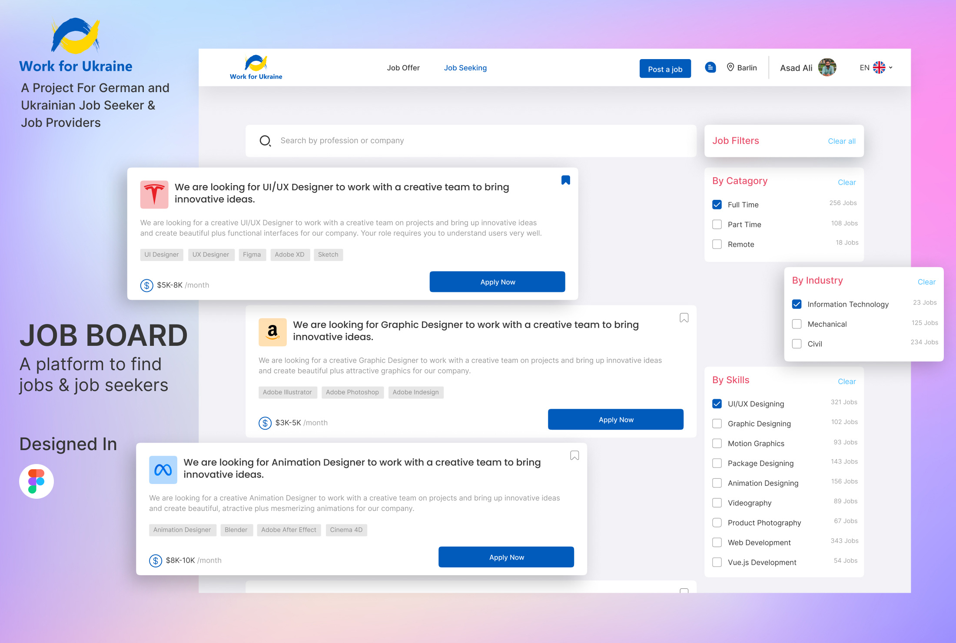This screenshot has height=643, width=956.
Task: Open Asad Ali profile avatar menu
Action: 827,68
